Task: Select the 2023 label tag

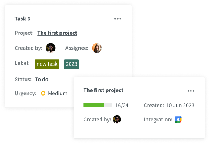Action: pos(71,64)
